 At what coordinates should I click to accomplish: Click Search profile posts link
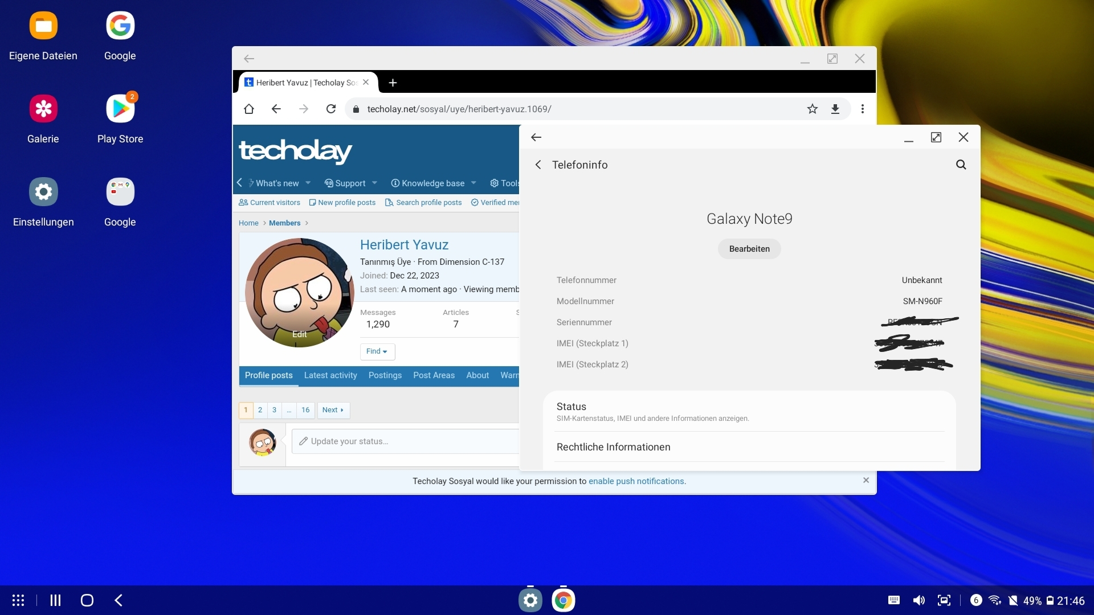(423, 202)
